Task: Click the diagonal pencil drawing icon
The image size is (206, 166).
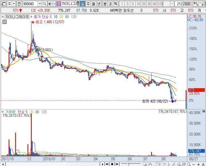Action: coord(174,164)
